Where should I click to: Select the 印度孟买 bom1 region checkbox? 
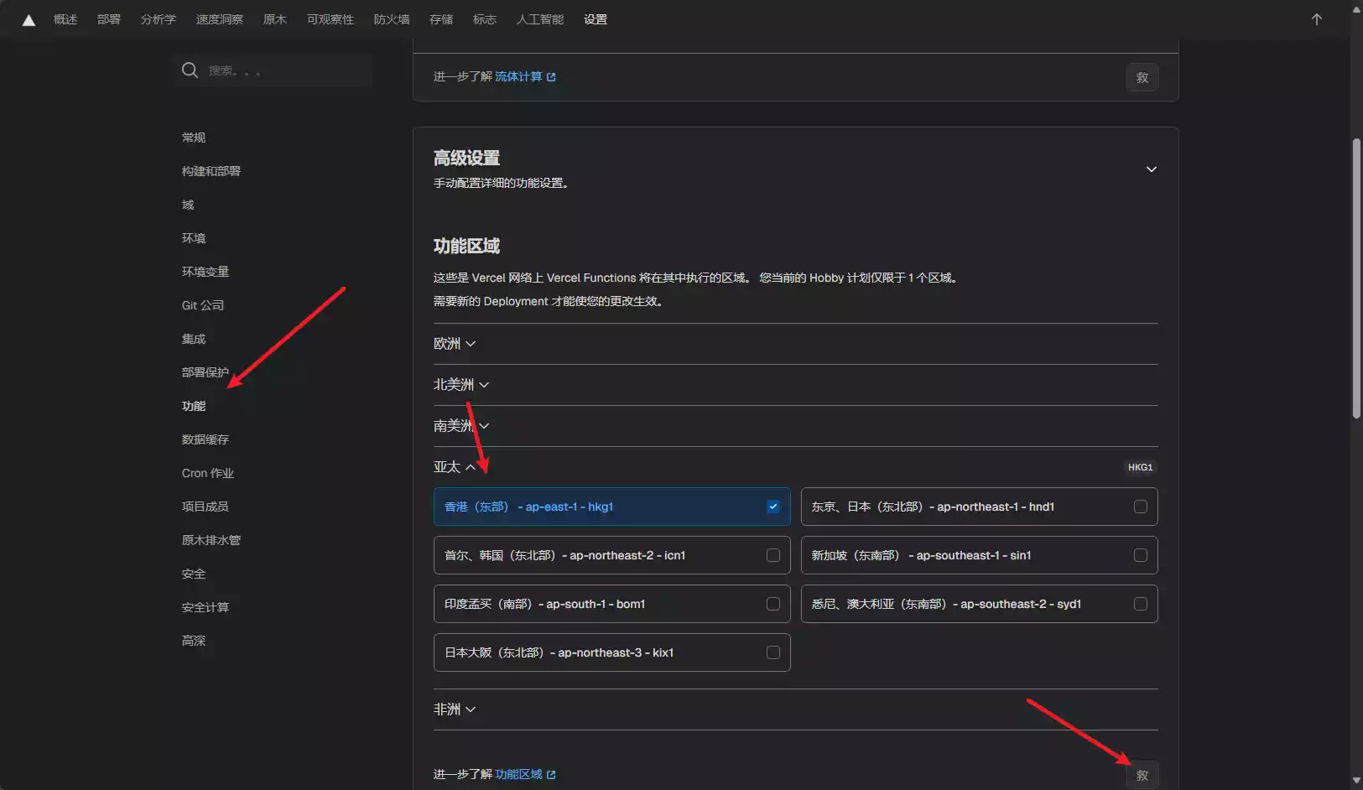(x=773, y=603)
